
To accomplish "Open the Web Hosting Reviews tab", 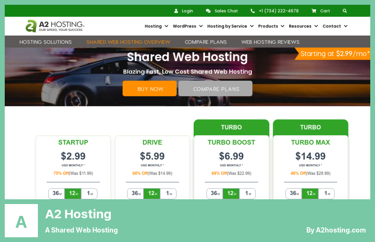I will (x=270, y=42).
